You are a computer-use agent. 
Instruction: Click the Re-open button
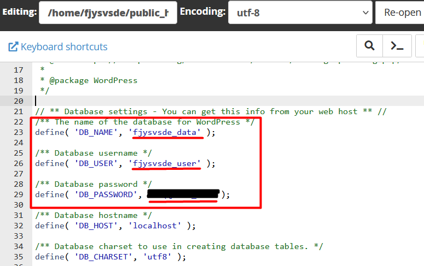point(402,11)
